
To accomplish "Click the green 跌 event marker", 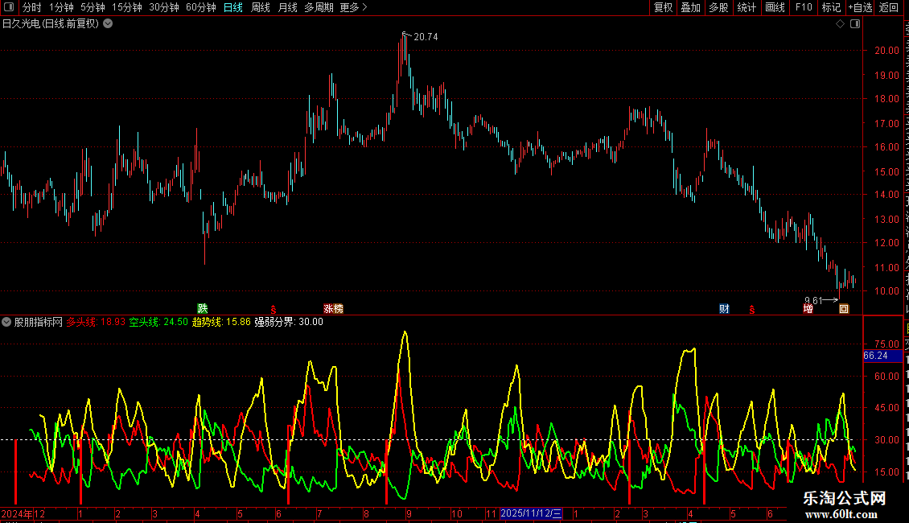I will point(203,308).
